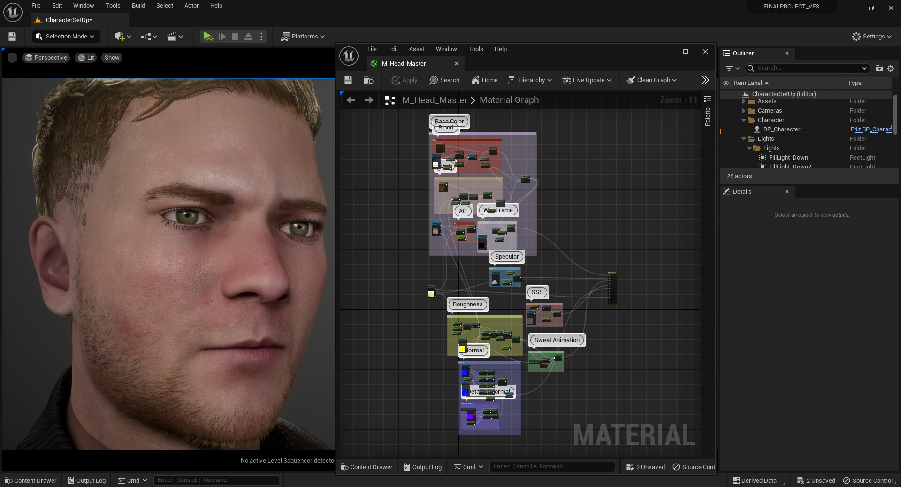Toggle the Lit view mode button
Image resolution: width=901 pixels, height=487 pixels.
tap(86, 58)
